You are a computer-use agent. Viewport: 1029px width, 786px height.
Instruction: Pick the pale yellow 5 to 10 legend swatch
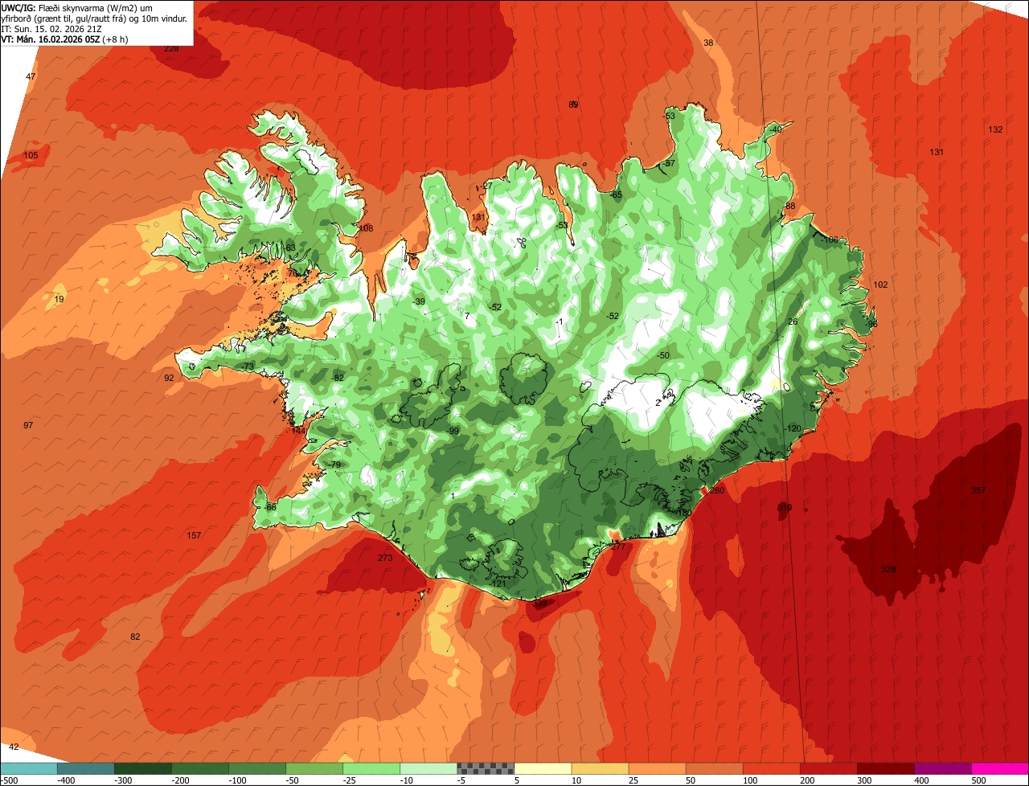[x=543, y=768]
